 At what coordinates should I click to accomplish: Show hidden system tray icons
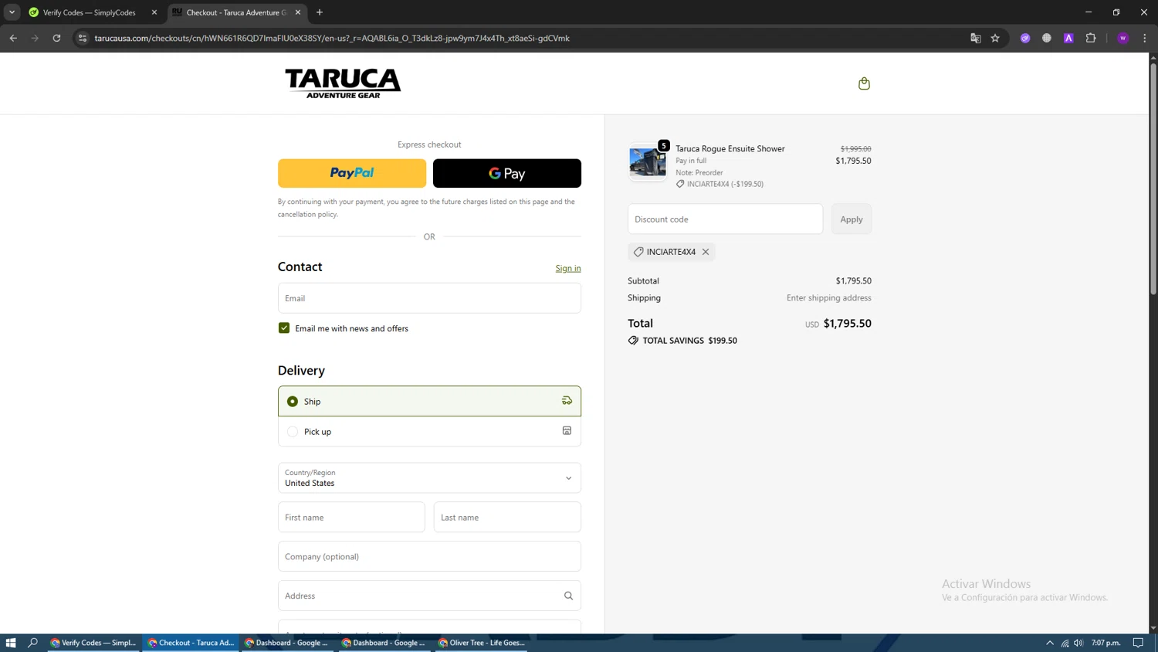pos(1050,643)
